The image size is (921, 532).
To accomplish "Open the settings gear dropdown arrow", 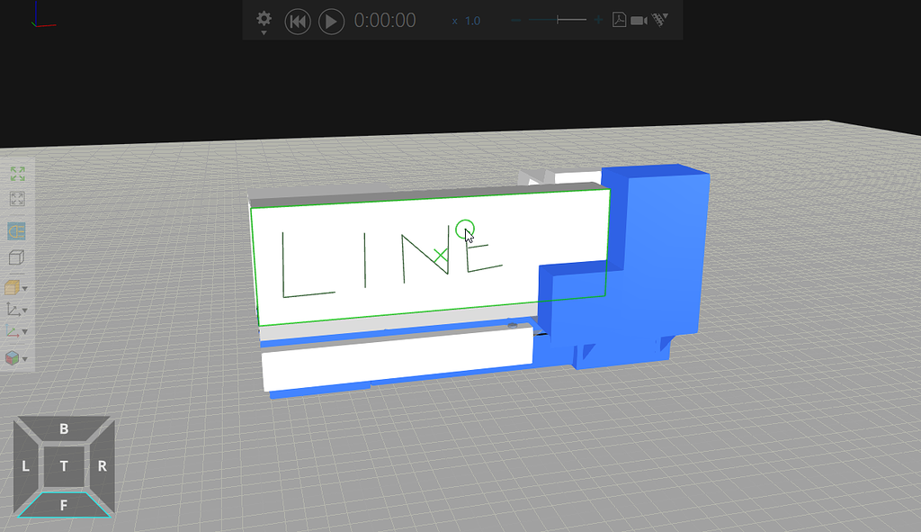I will click(x=264, y=32).
